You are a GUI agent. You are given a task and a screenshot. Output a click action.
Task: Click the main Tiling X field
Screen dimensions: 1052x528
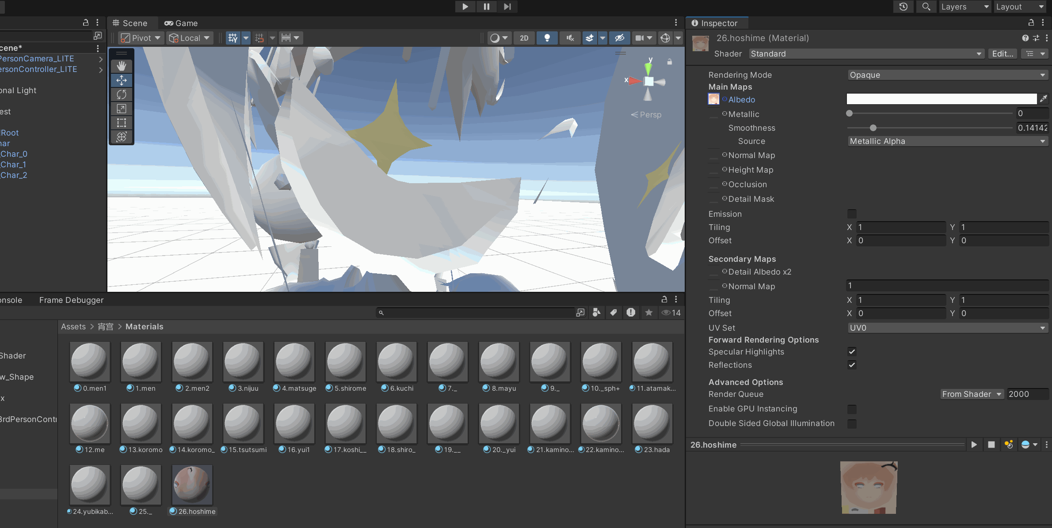click(900, 227)
